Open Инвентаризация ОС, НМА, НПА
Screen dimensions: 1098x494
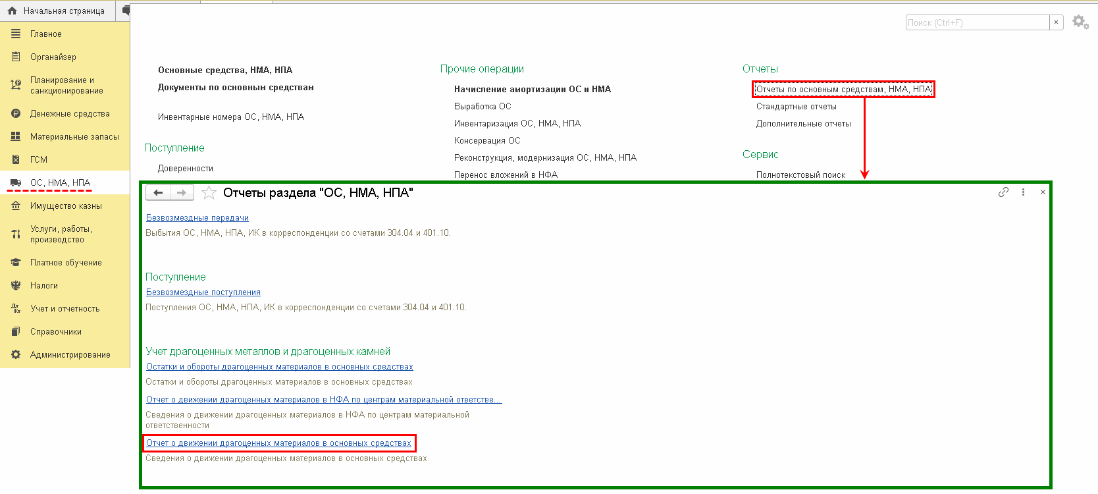point(517,123)
